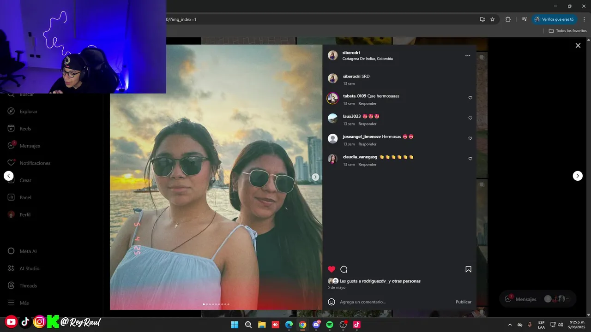Open siberodri profile from post header

(351, 53)
